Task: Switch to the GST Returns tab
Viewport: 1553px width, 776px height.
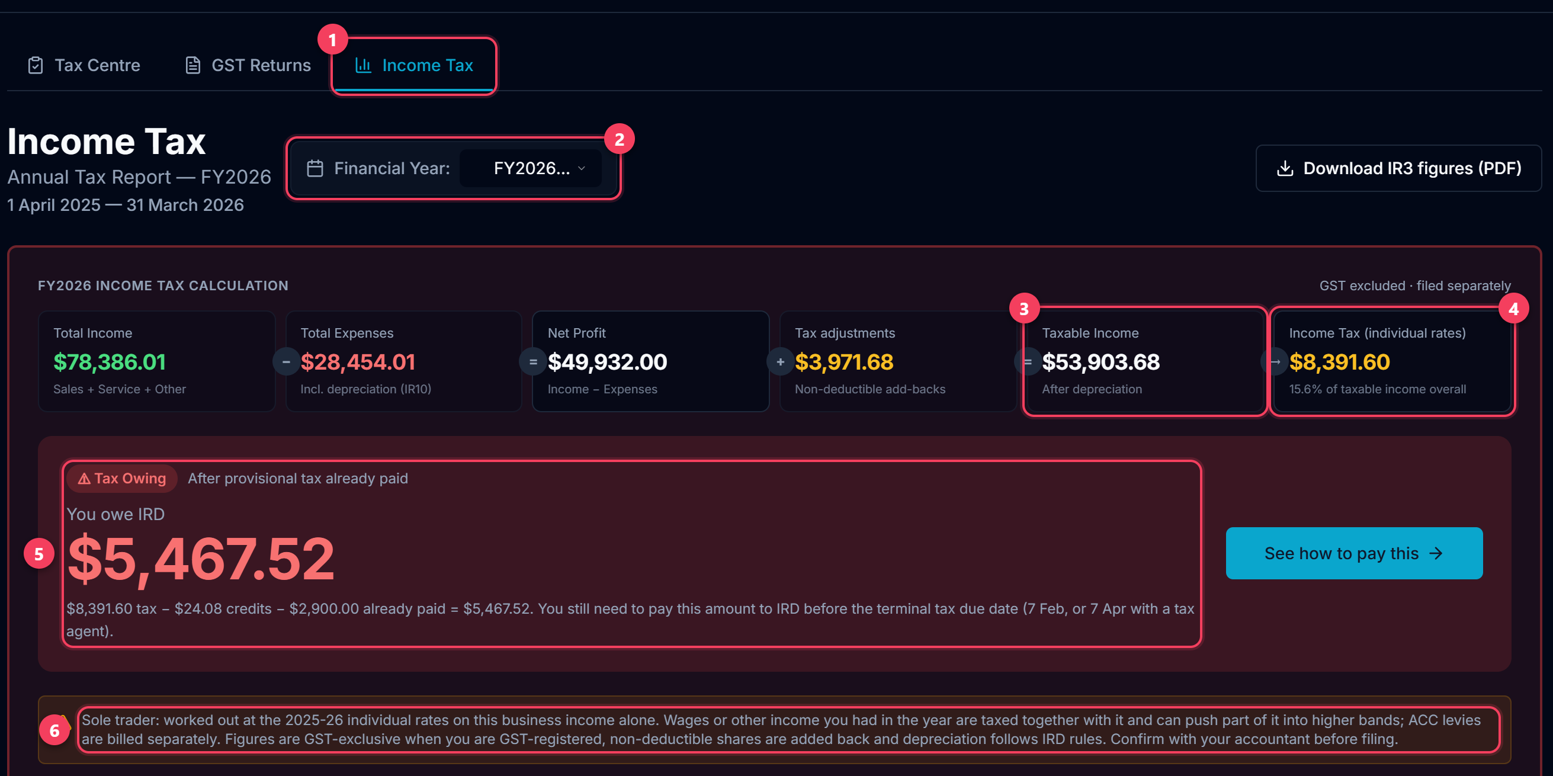Action: point(248,65)
